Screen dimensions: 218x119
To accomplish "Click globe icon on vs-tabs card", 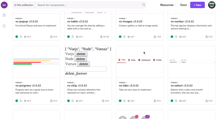I will pyautogui.click(x=125, y=101).
